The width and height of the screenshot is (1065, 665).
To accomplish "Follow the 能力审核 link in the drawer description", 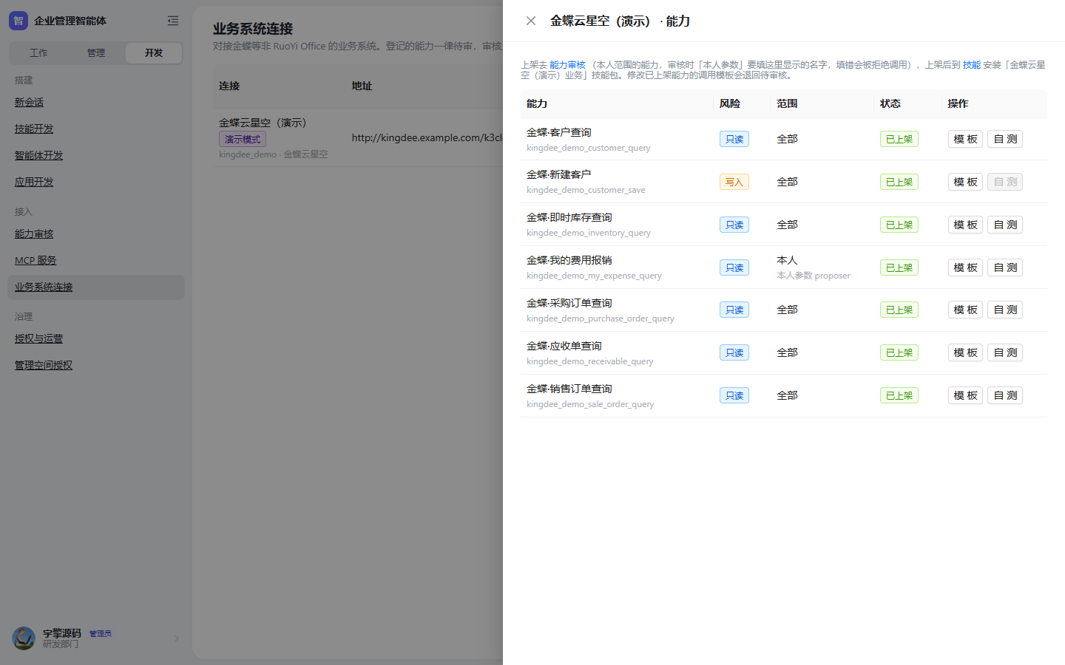I will [x=567, y=65].
